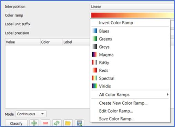Image resolution: width=175 pixels, height=128 pixels.
Task: Click the Mode text label
Action: (9, 114)
